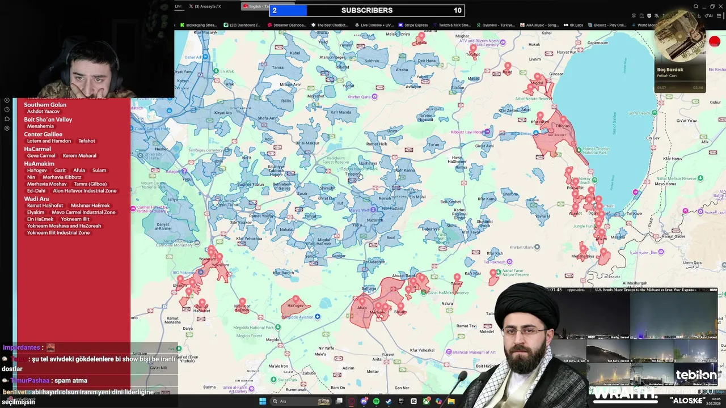Click 'Merhavia Kibbutz' tag
Screen dimensions: 726x408
click(x=62, y=177)
